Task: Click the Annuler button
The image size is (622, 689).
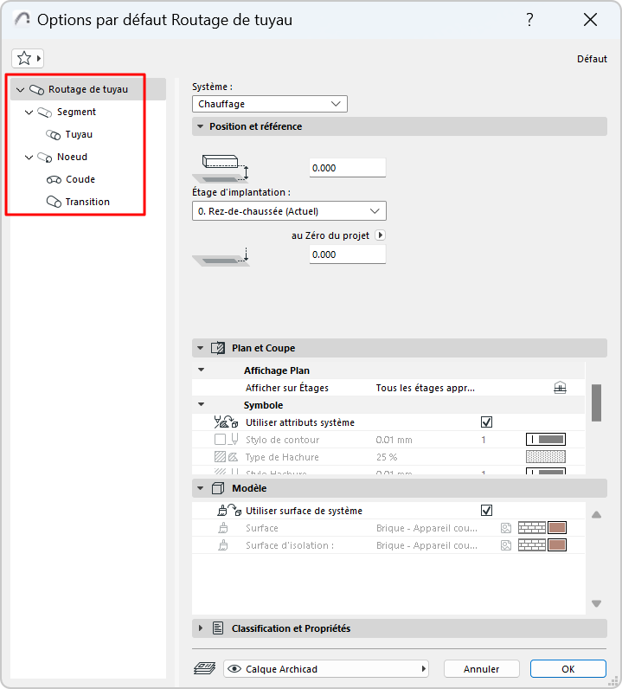Action: pos(482,669)
